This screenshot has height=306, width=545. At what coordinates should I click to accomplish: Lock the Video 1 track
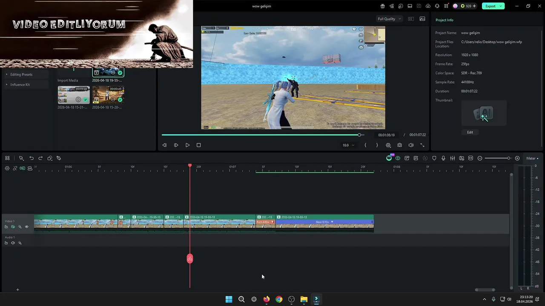(x=6, y=227)
